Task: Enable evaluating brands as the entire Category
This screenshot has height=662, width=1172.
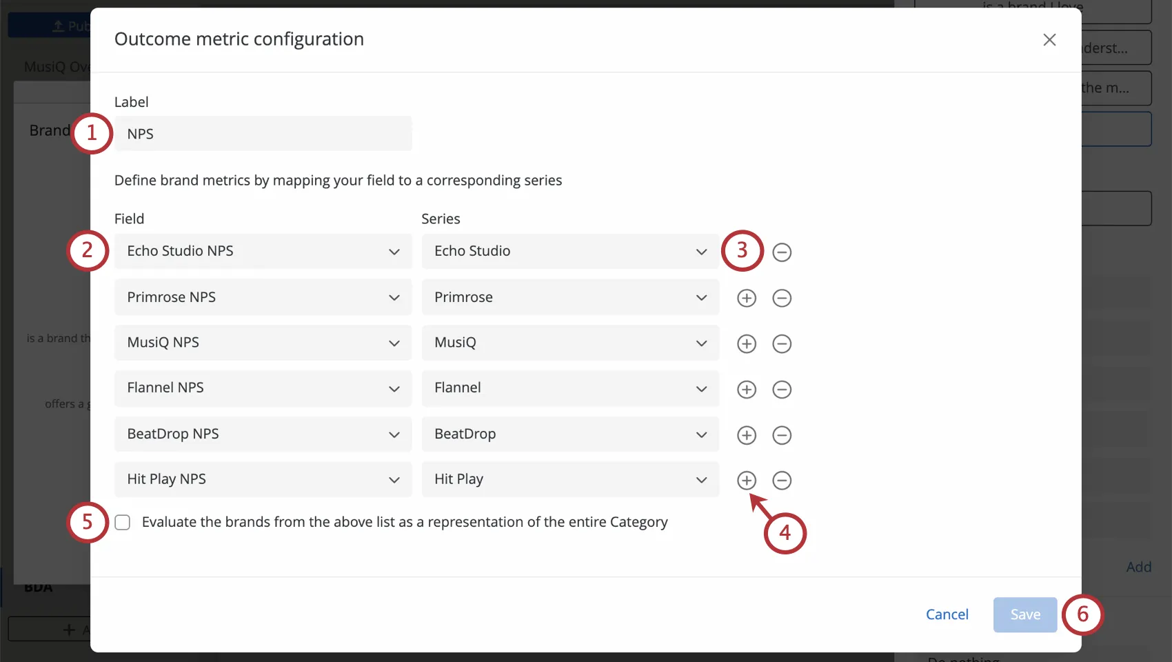Action: 122,522
